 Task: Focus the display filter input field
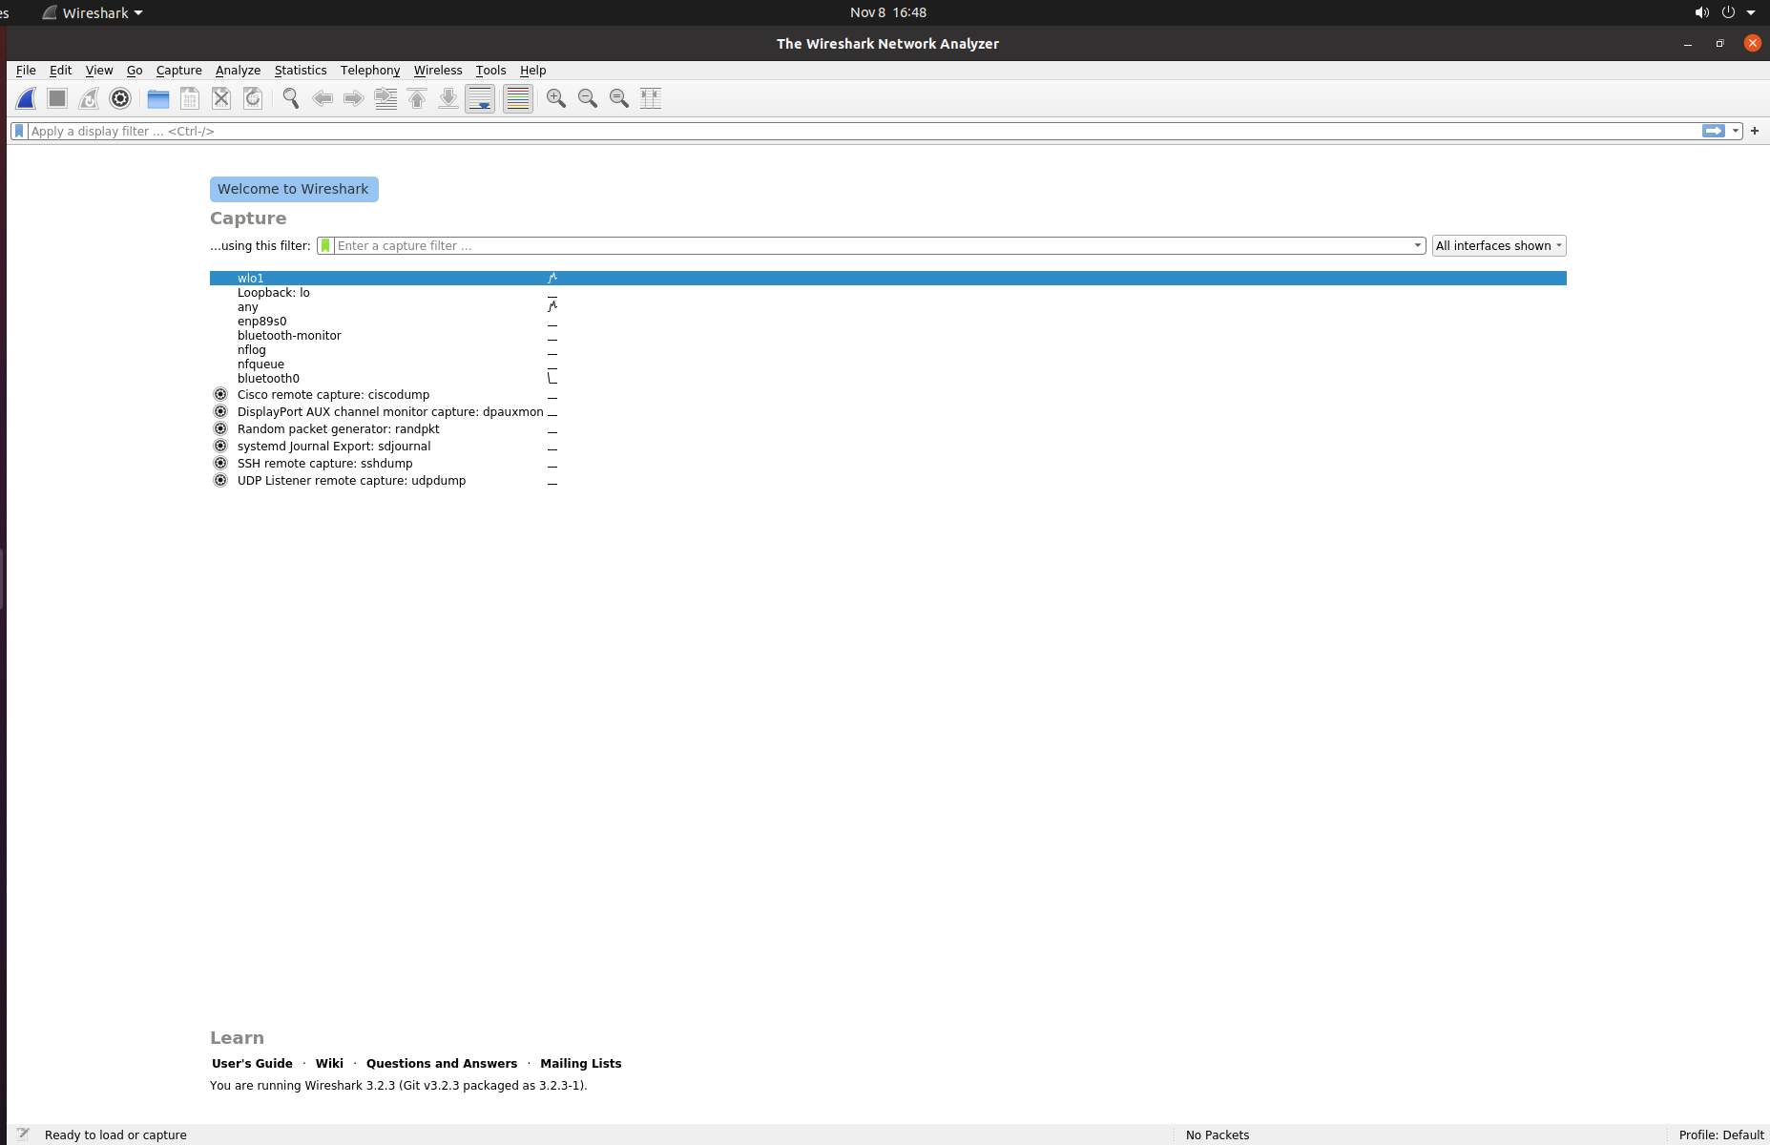pos(864,131)
